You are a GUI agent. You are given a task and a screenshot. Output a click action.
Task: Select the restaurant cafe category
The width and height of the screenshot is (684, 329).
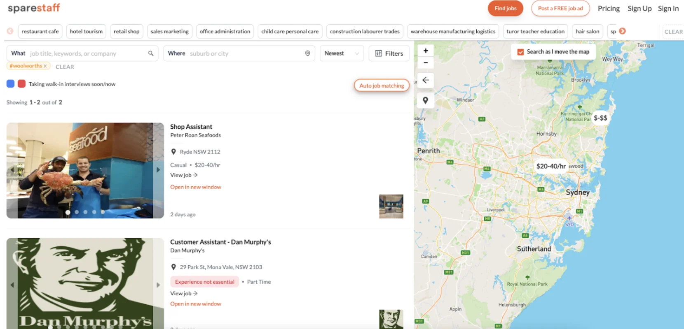(x=40, y=31)
